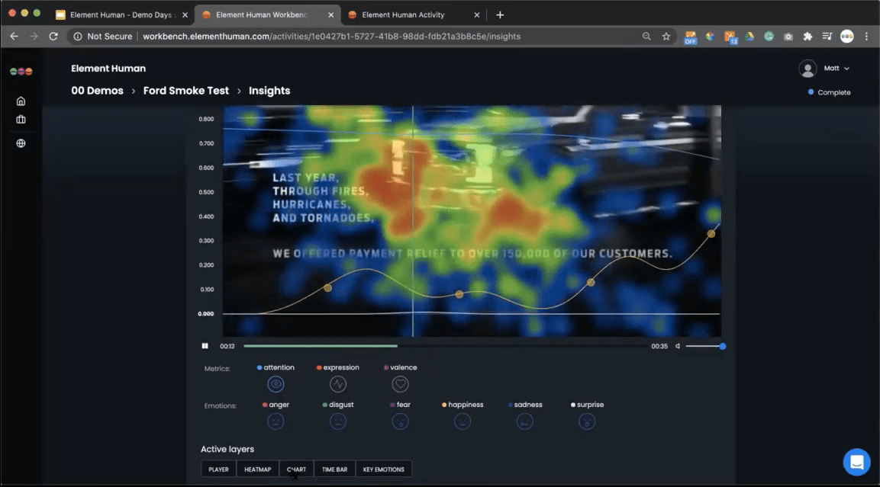Select the valence heart icon
The height and width of the screenshot is (487, 880).
pos(400,383)
